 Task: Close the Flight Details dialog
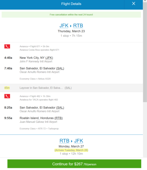point(134,4)
